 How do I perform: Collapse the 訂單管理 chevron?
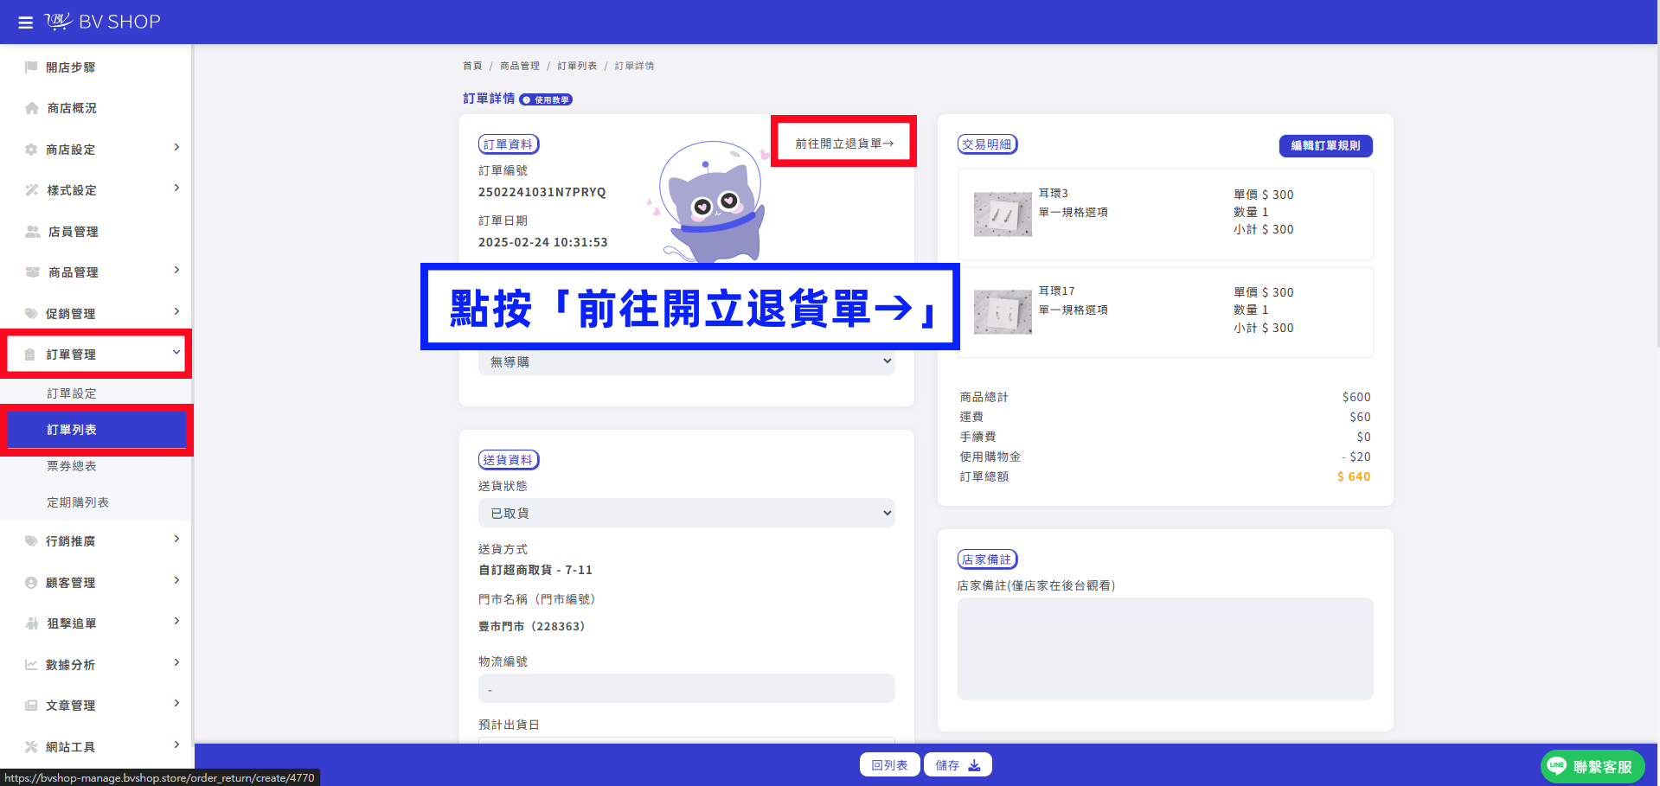click(x=176, y=352)
